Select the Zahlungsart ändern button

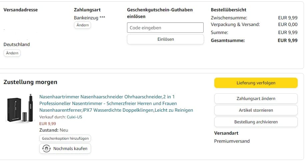click(256, 99)
